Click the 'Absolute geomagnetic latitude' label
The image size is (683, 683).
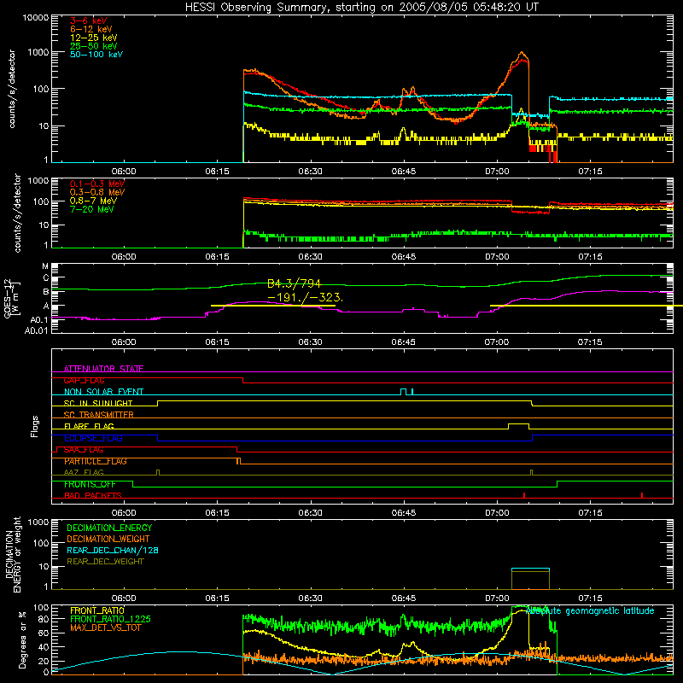click(590, 610)
